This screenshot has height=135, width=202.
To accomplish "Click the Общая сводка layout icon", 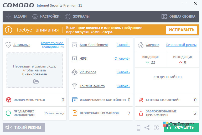I will [x=164, y=17].
